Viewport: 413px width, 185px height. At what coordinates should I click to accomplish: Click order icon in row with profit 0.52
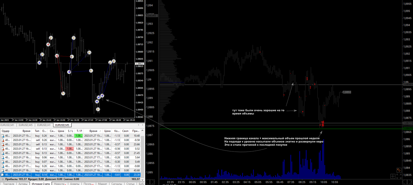[x=3, y=149]
